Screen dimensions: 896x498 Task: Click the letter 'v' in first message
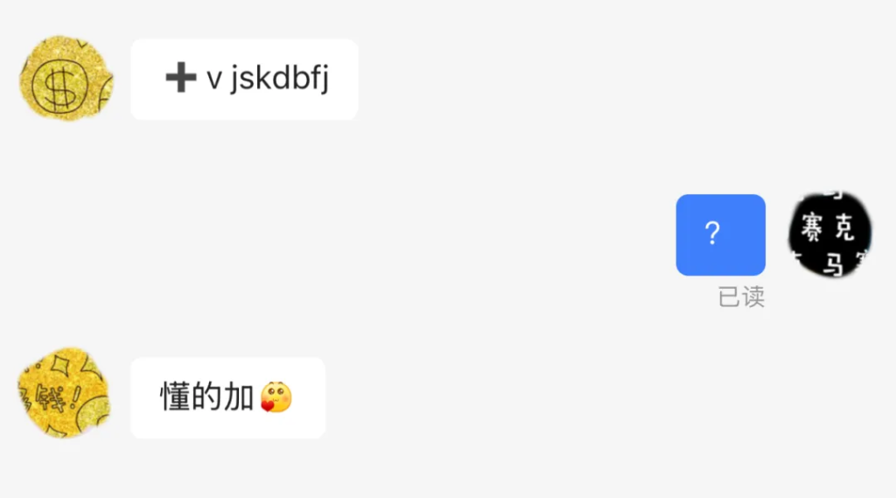pyautogui.click(x=214, y=80)
